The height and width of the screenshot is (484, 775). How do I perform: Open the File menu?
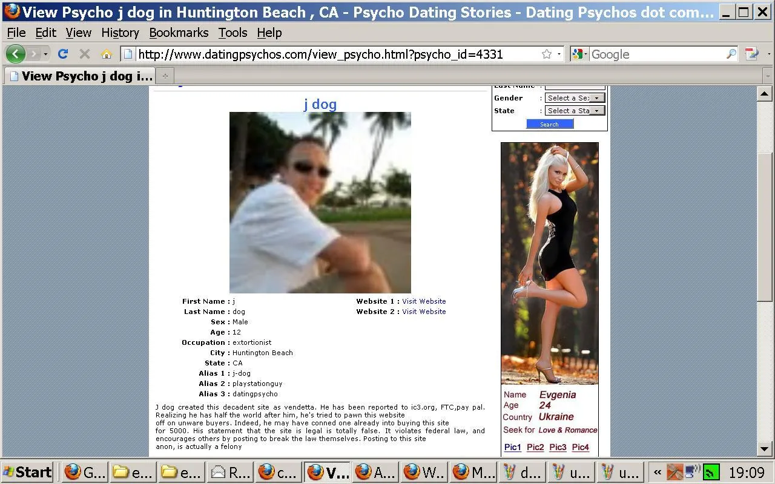(x=16, y=33)
